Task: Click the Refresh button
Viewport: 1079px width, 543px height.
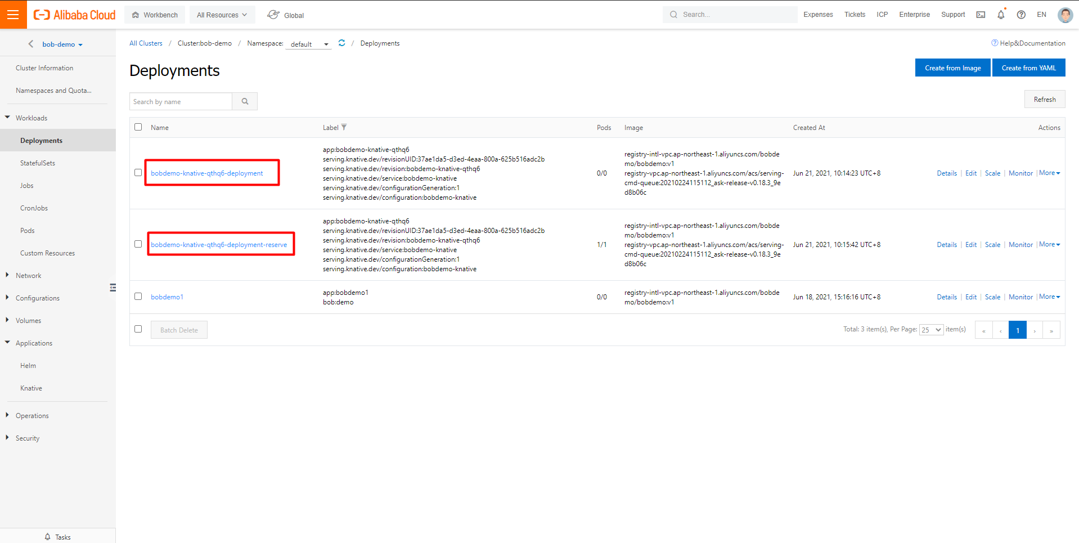Action: tap(1045, 99)
